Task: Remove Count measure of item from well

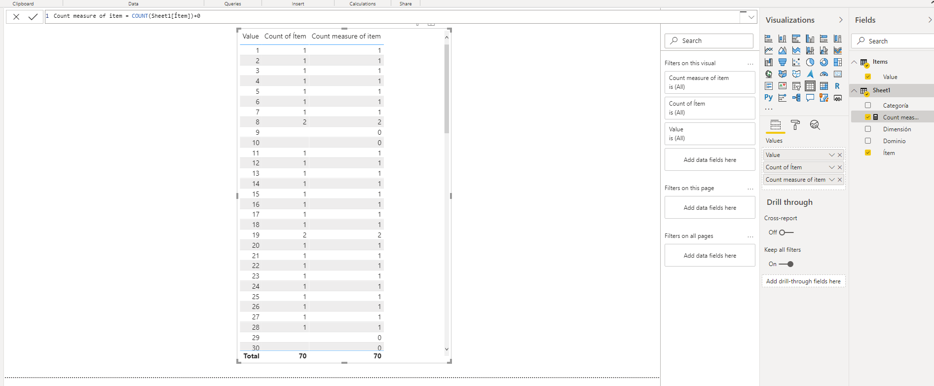Action: (840, 180)
